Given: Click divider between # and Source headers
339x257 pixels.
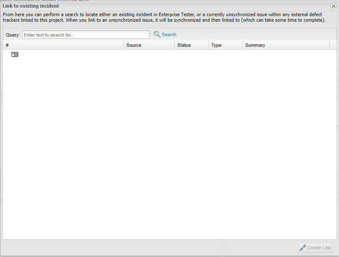Looking at the screenshot, I should click(124, 45).
